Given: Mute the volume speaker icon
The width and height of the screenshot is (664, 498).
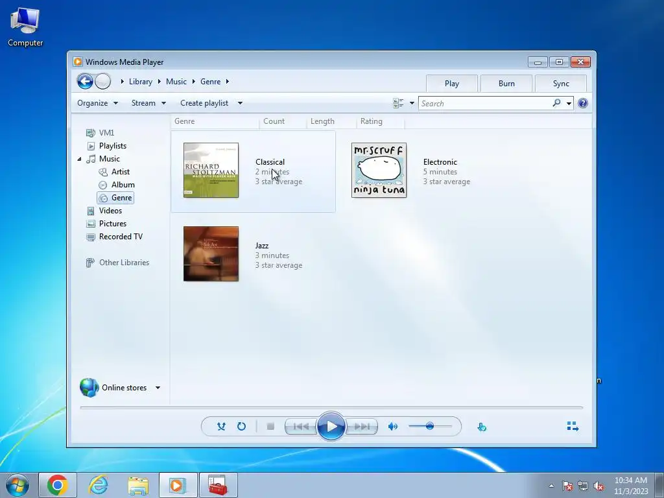Looking at the screenshot, I should (x=392, y=427).
